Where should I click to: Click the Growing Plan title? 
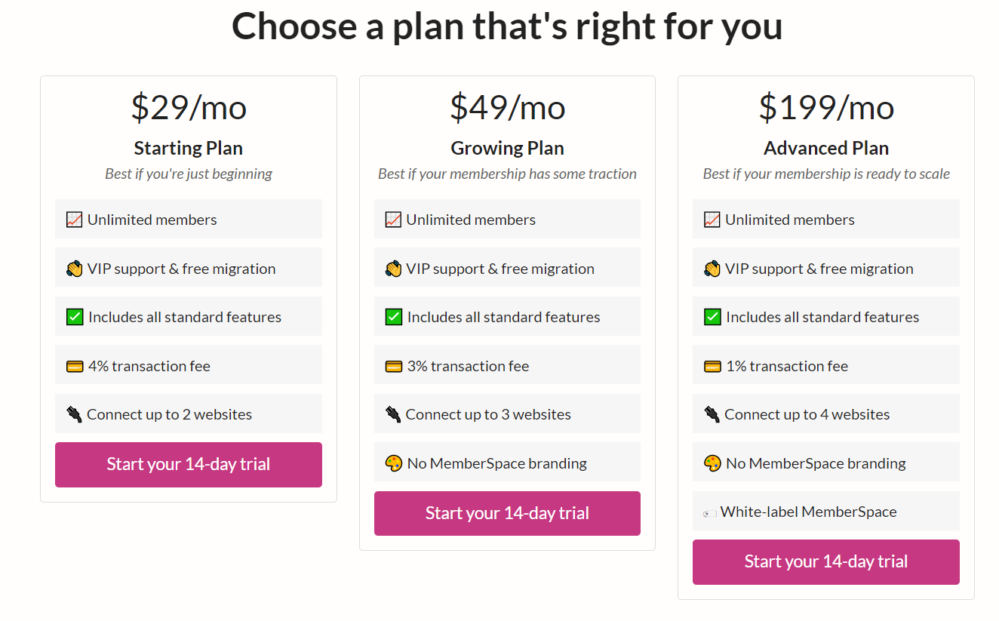(x=507, y=148)
